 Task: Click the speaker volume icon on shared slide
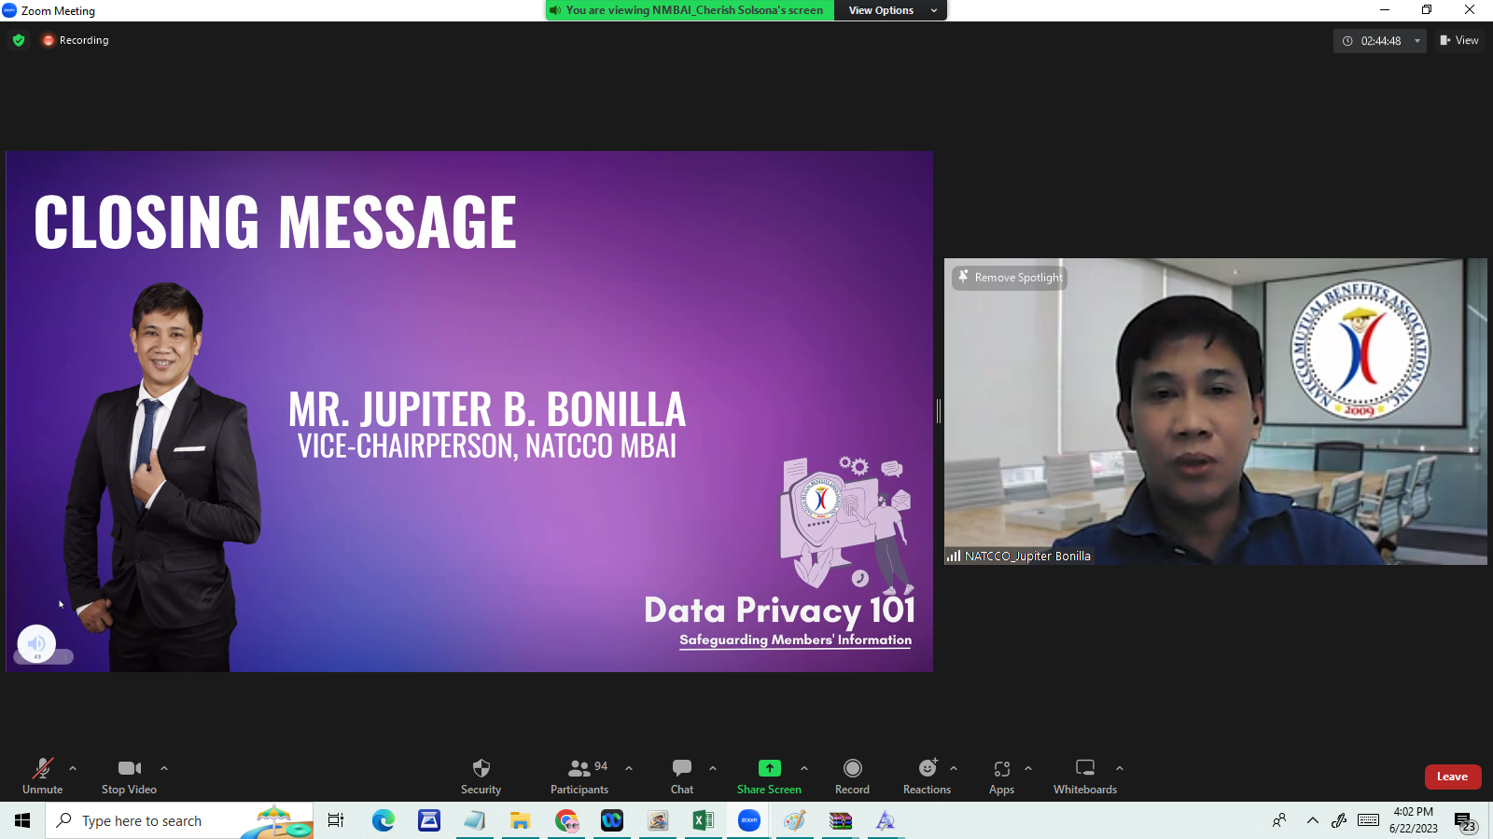(x=36, y=643)
